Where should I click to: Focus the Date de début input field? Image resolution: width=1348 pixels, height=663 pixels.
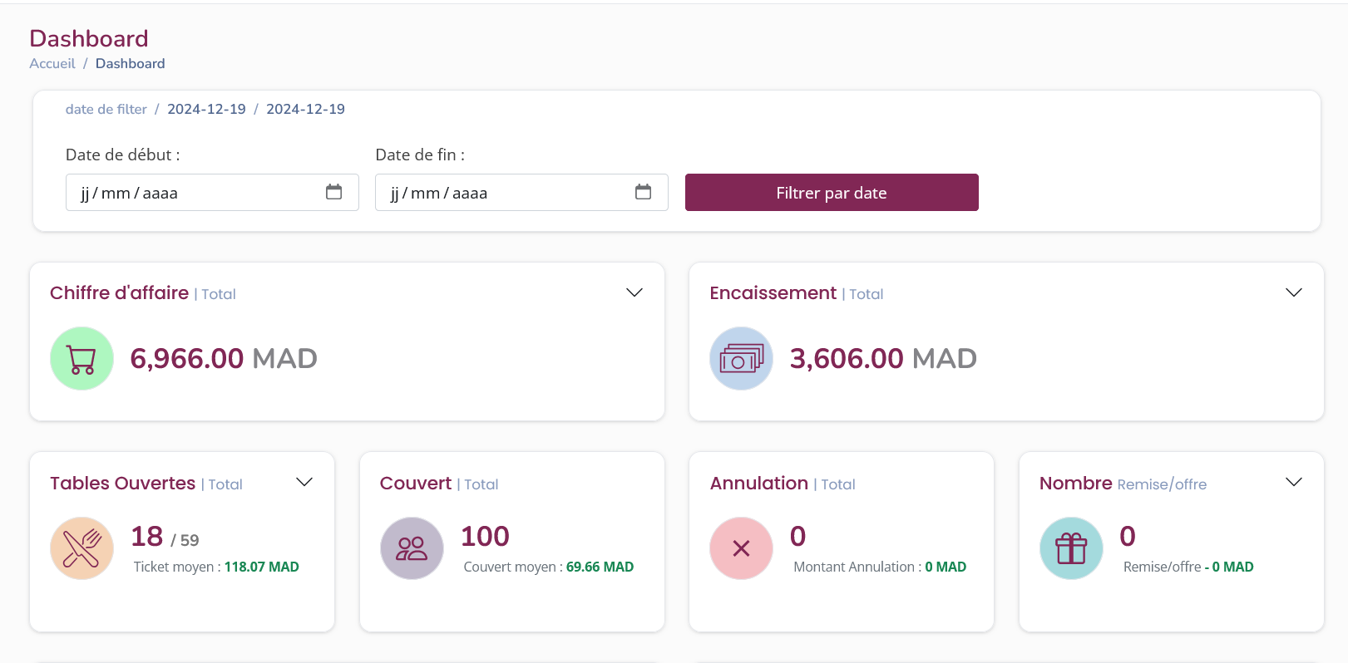tap(212, 192)
